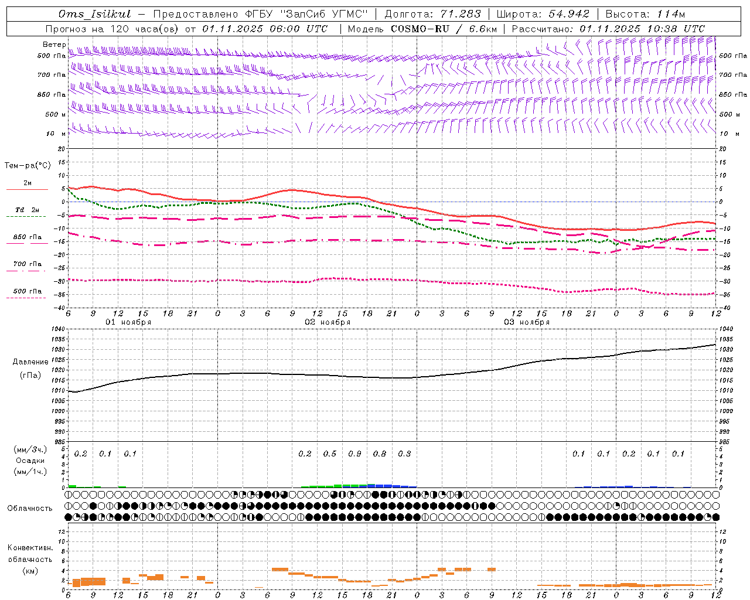Click the 700 гПа temperature legend entry
This screenshot has width=750, height=600.
point(28,264)
